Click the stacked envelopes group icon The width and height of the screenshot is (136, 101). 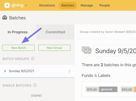click(x=87, y=50)
